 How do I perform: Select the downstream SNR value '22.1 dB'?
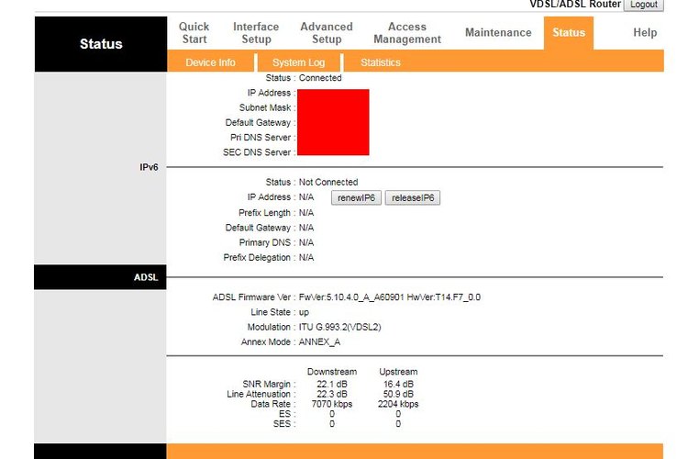tap(332, 384)
